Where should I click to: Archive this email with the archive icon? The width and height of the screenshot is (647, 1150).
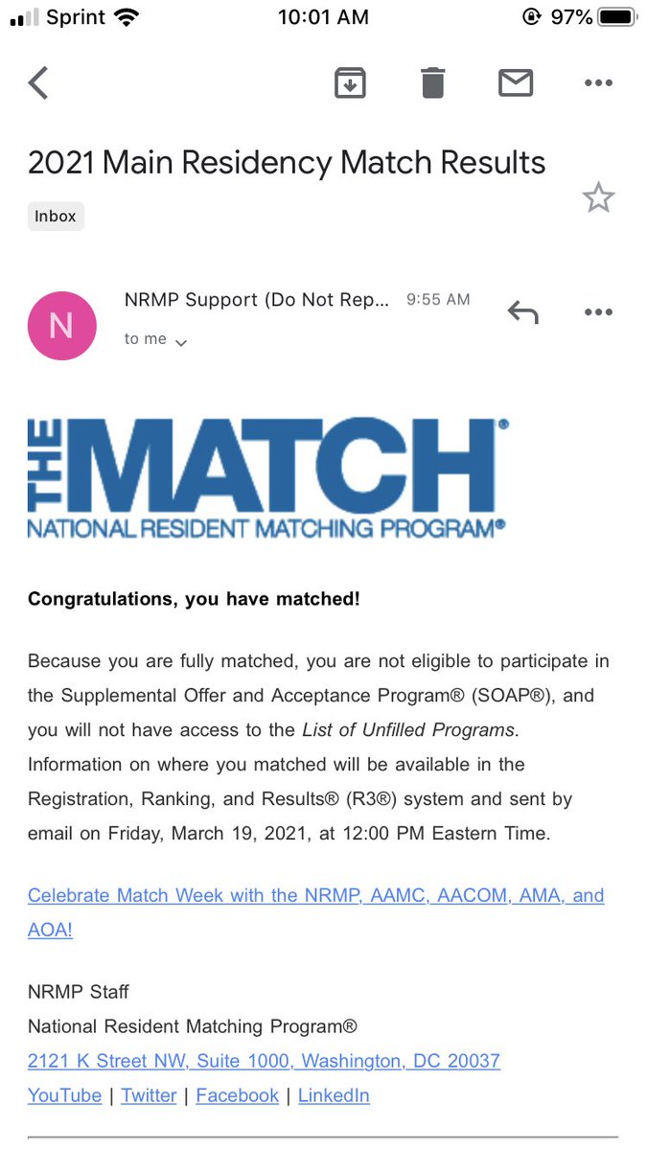tap(351, 83)
